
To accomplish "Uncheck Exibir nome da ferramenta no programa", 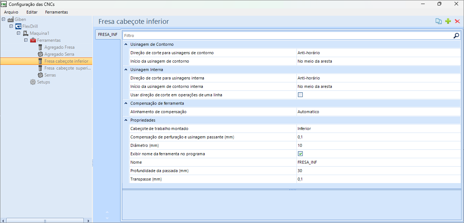I will 300,154.
